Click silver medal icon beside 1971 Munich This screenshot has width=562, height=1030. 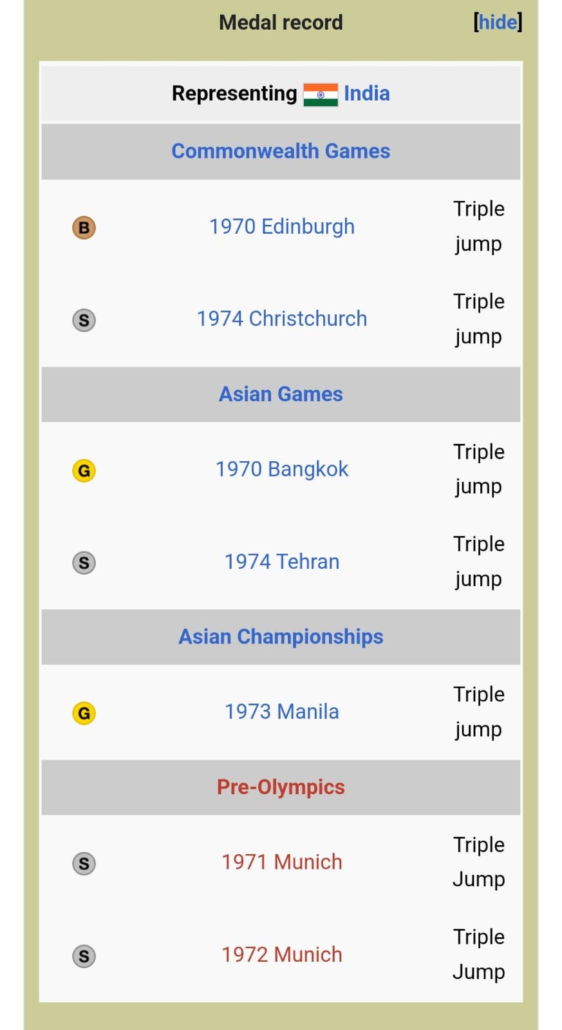coord(84,863)
